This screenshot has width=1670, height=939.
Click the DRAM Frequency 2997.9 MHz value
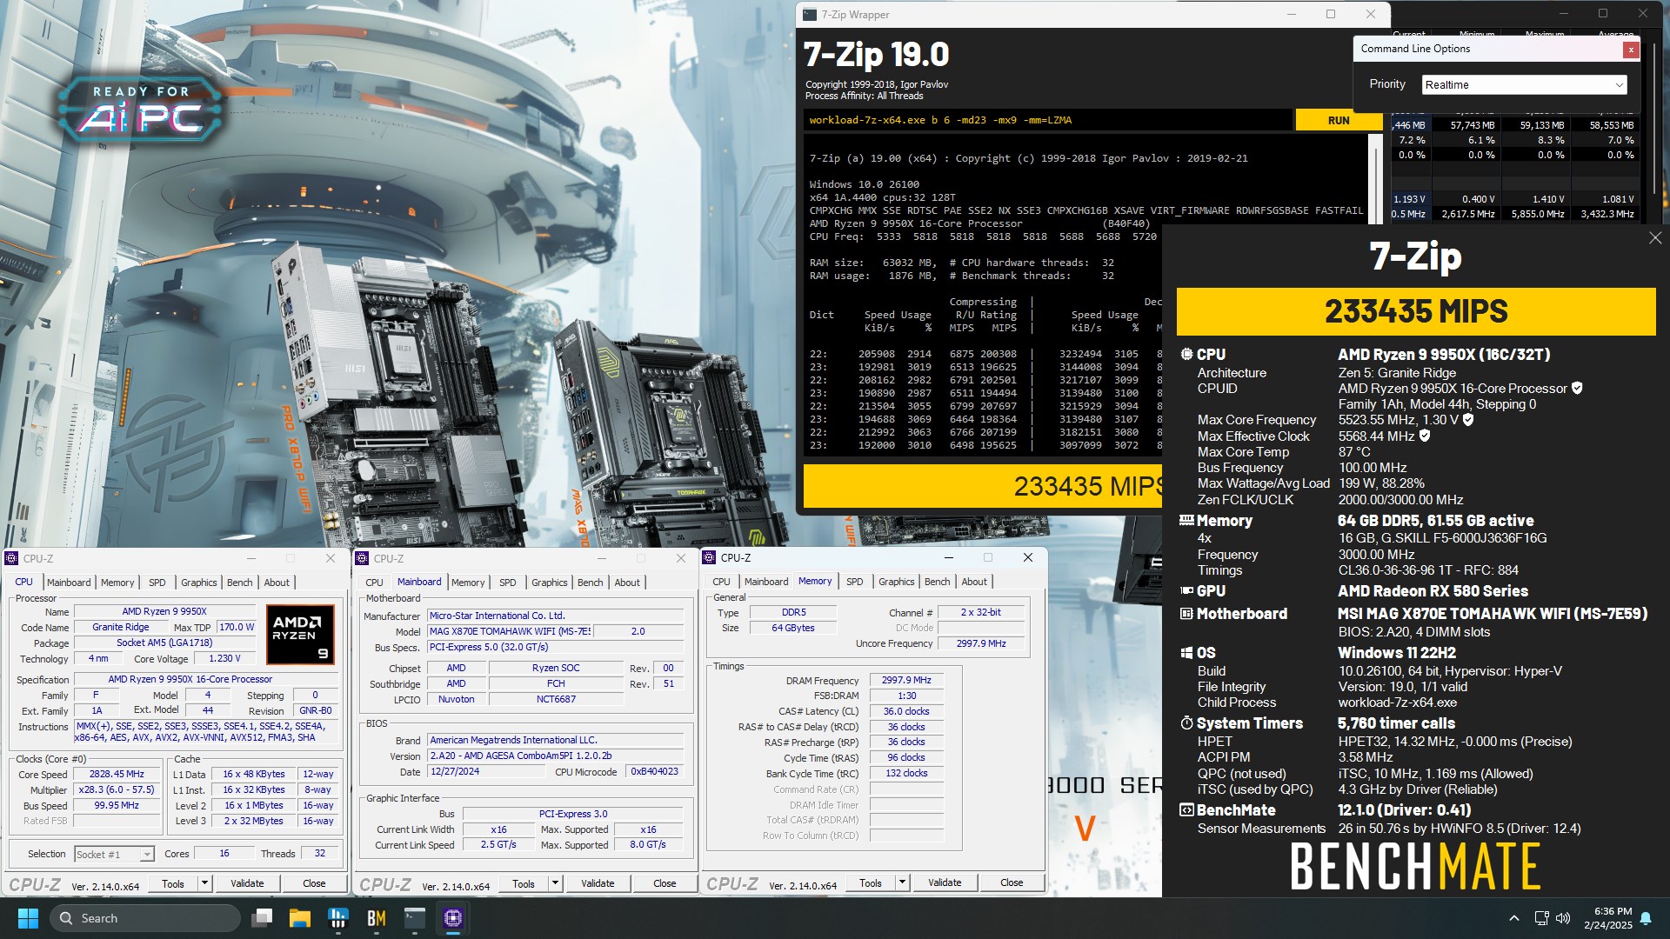[906, 680]
